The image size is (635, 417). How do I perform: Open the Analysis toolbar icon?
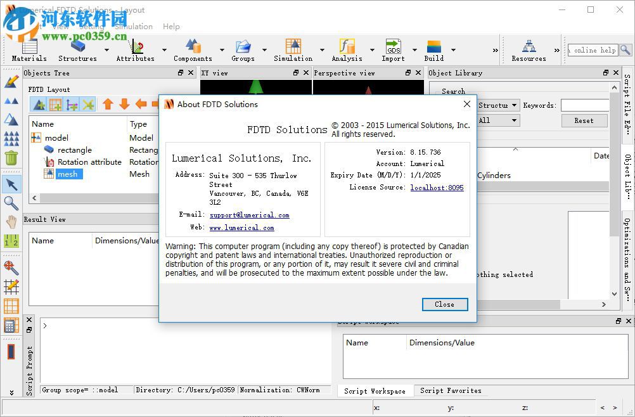click(346, 48)
